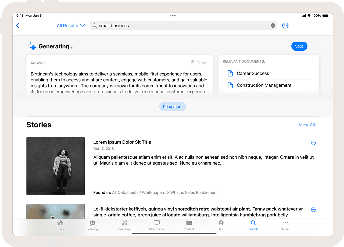This screenshot has height=247, width=344.
Task: Open the Construction Management document
Action: [269, 85]
